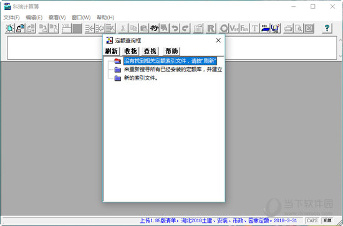Click the 符 symbol toolbar icon
Image resolution: width=343 pixels, height=226 pixels.
(154, 29)
